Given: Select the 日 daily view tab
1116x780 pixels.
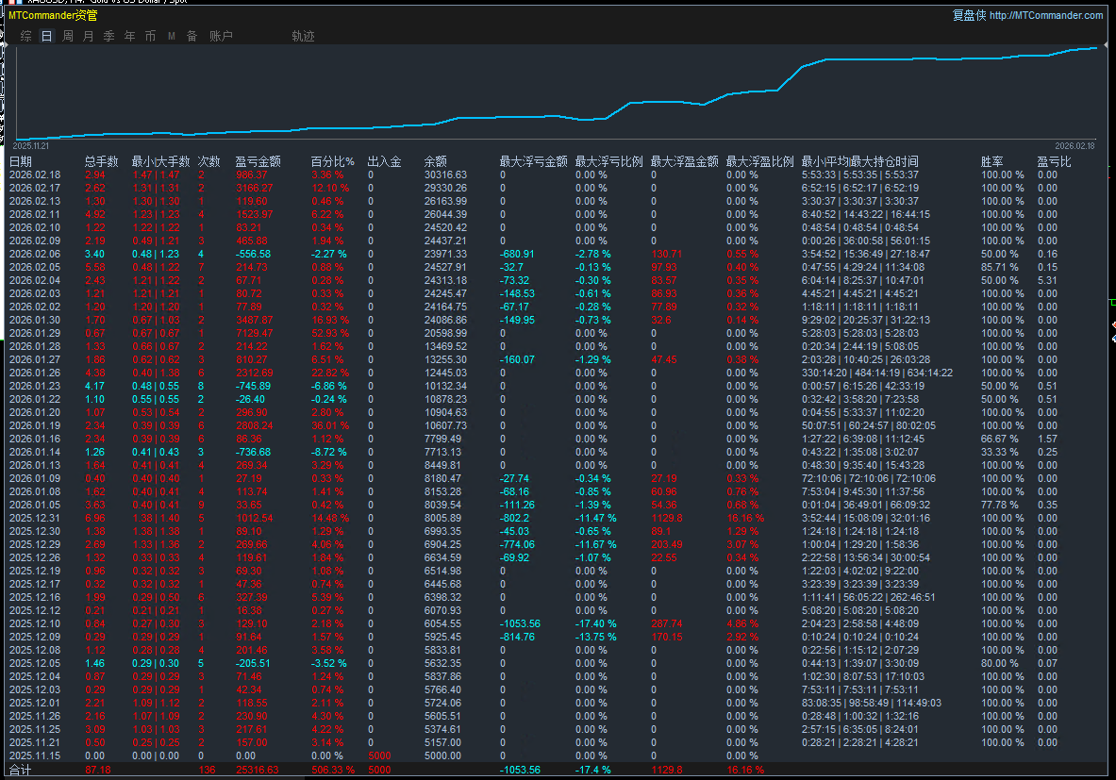Looking at the screenshot, I should coord(47,36).
